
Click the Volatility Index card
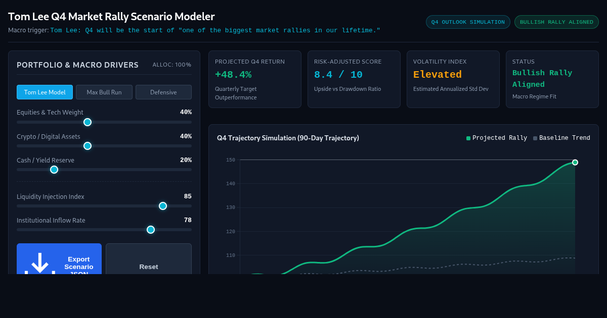[453, 79]
